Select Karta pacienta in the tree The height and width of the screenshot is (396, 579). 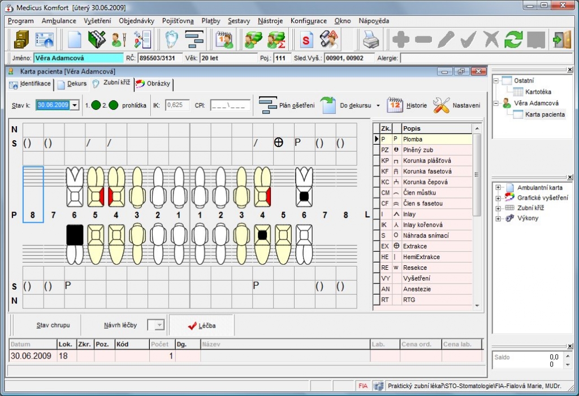pyautogui.click(x=545, y=114)
